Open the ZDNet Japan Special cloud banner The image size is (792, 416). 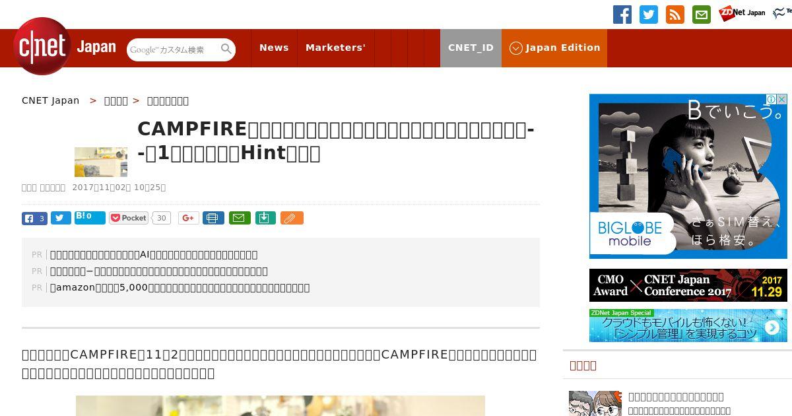click(688, 326)
